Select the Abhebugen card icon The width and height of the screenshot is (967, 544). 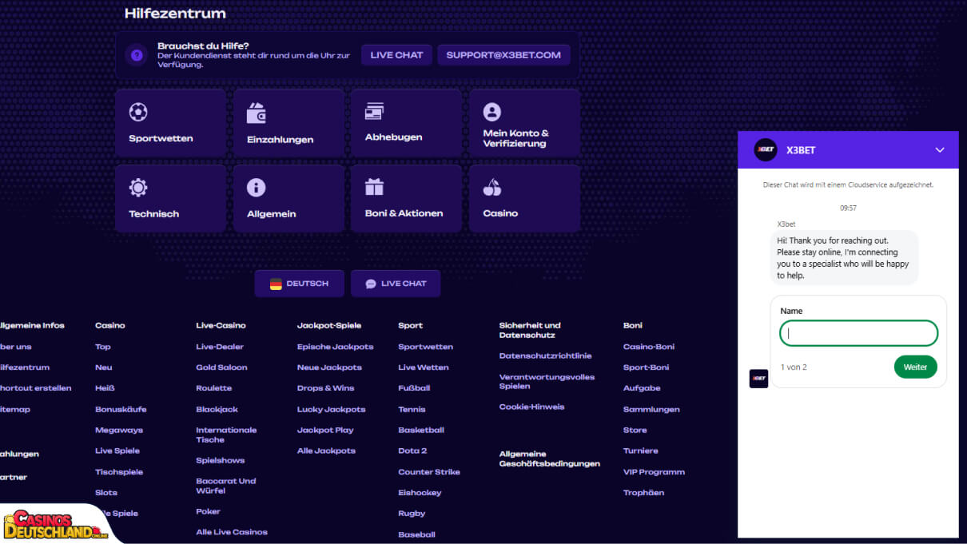(x=374, y=111)
